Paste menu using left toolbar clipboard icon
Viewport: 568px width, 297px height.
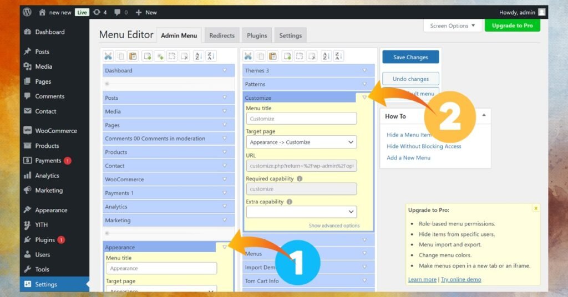click(x=133, y=56)
